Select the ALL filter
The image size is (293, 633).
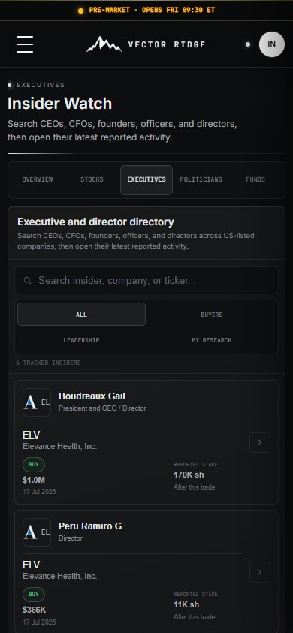81,315
